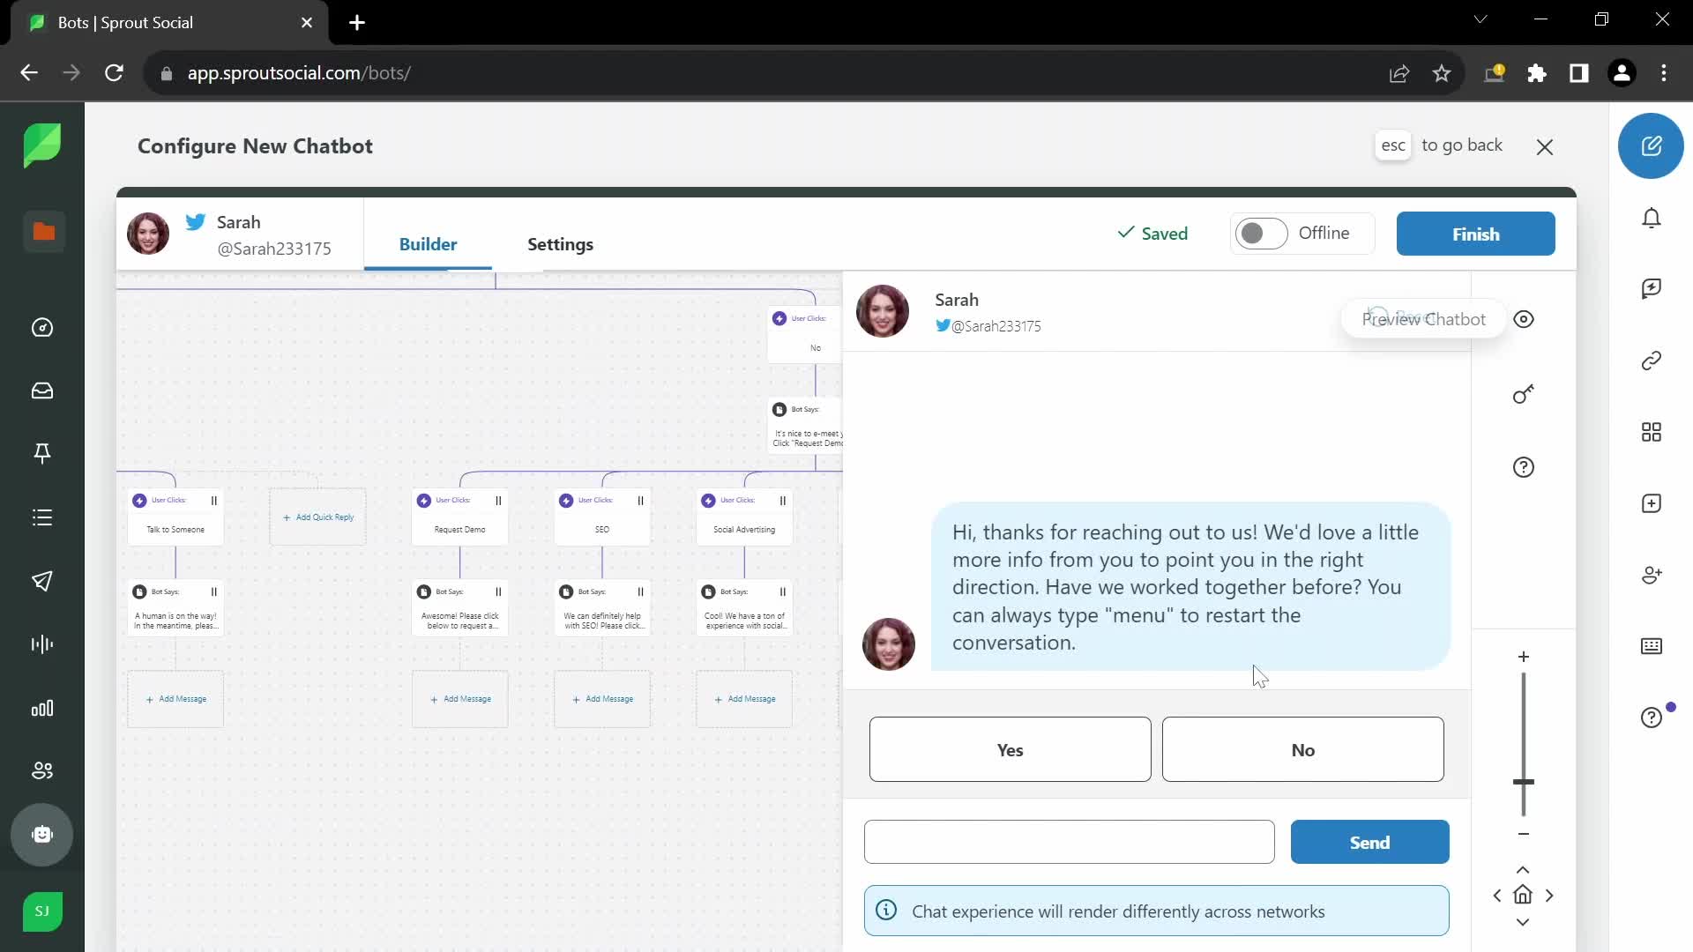Click the zoom slider handle
This screenshot has height=952, width=1693.
(x=1523, y=782)
